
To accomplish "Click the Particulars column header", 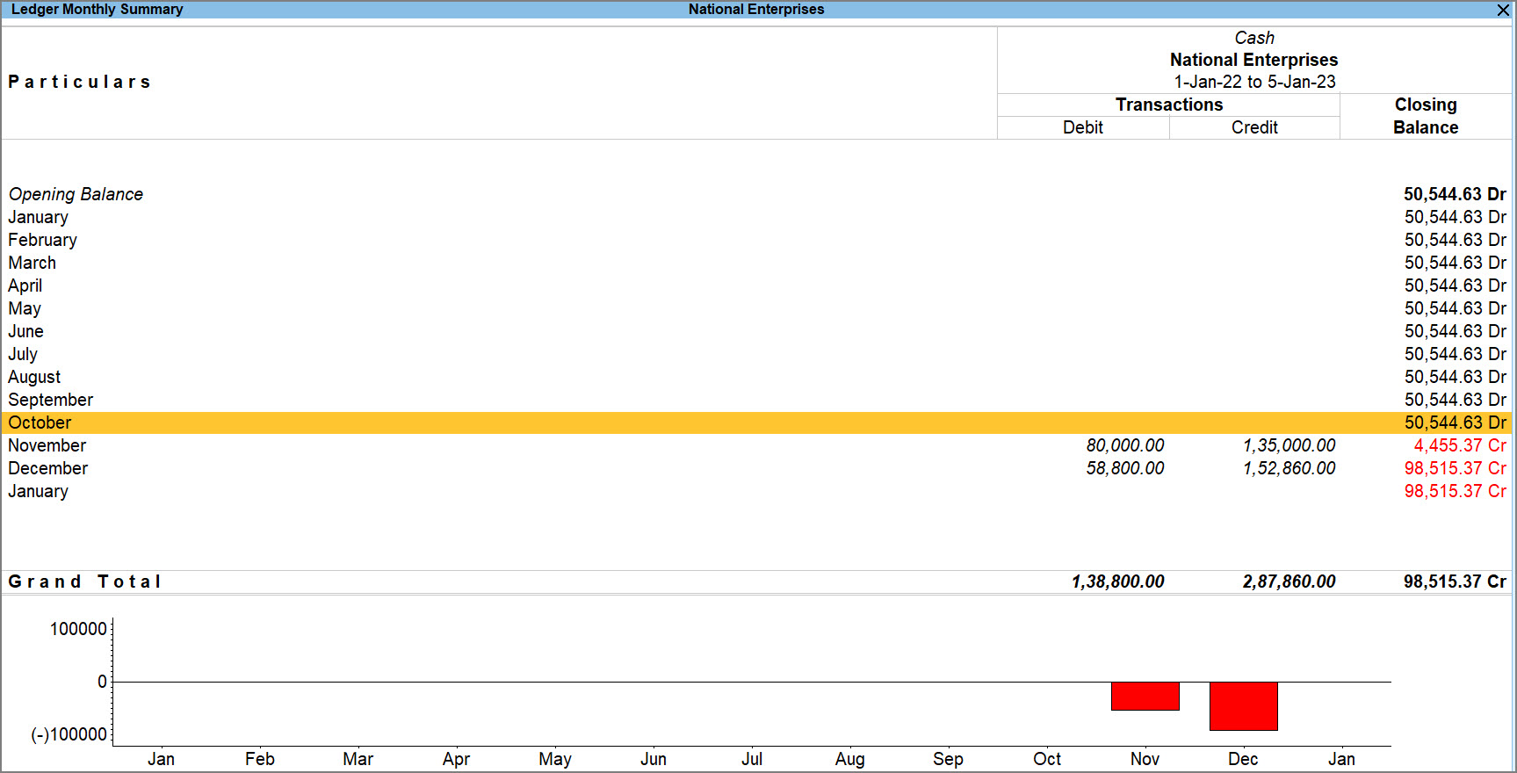I will click(79, 82).
